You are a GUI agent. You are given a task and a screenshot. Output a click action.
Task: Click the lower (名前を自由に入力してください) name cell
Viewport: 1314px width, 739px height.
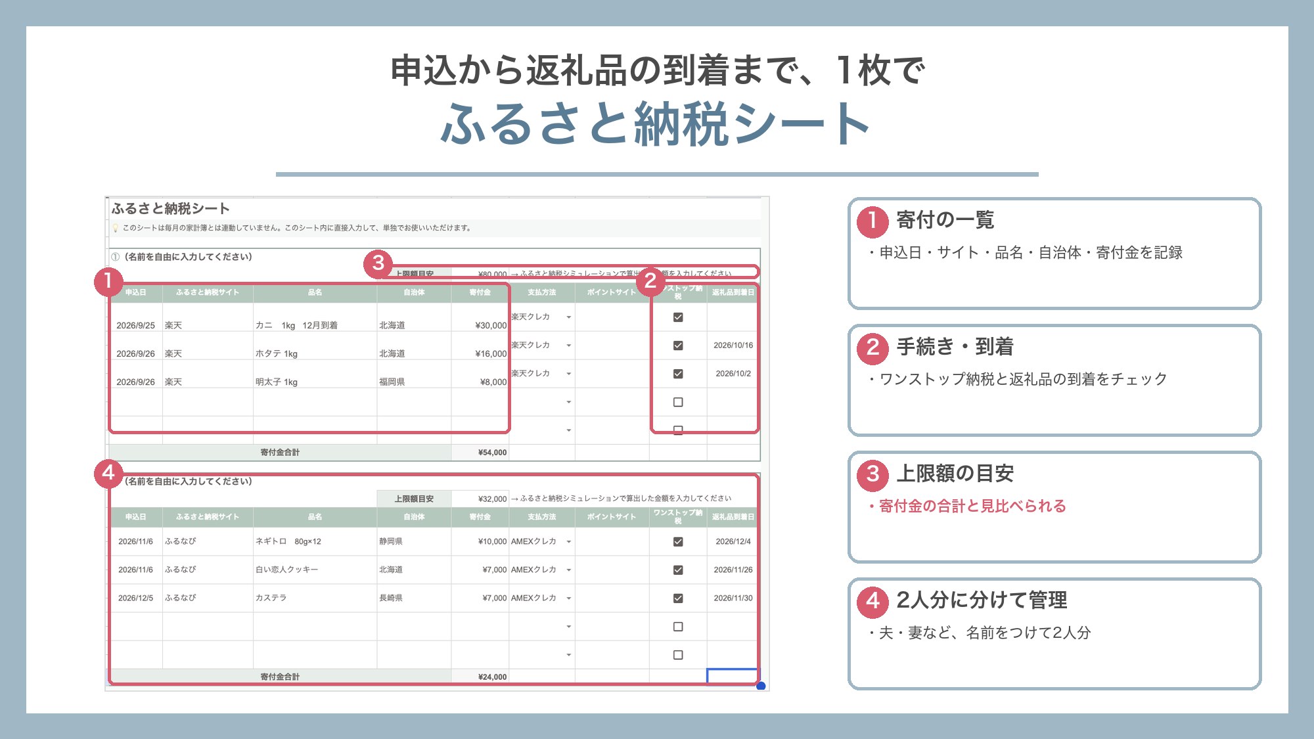click(x=189, y=481)
